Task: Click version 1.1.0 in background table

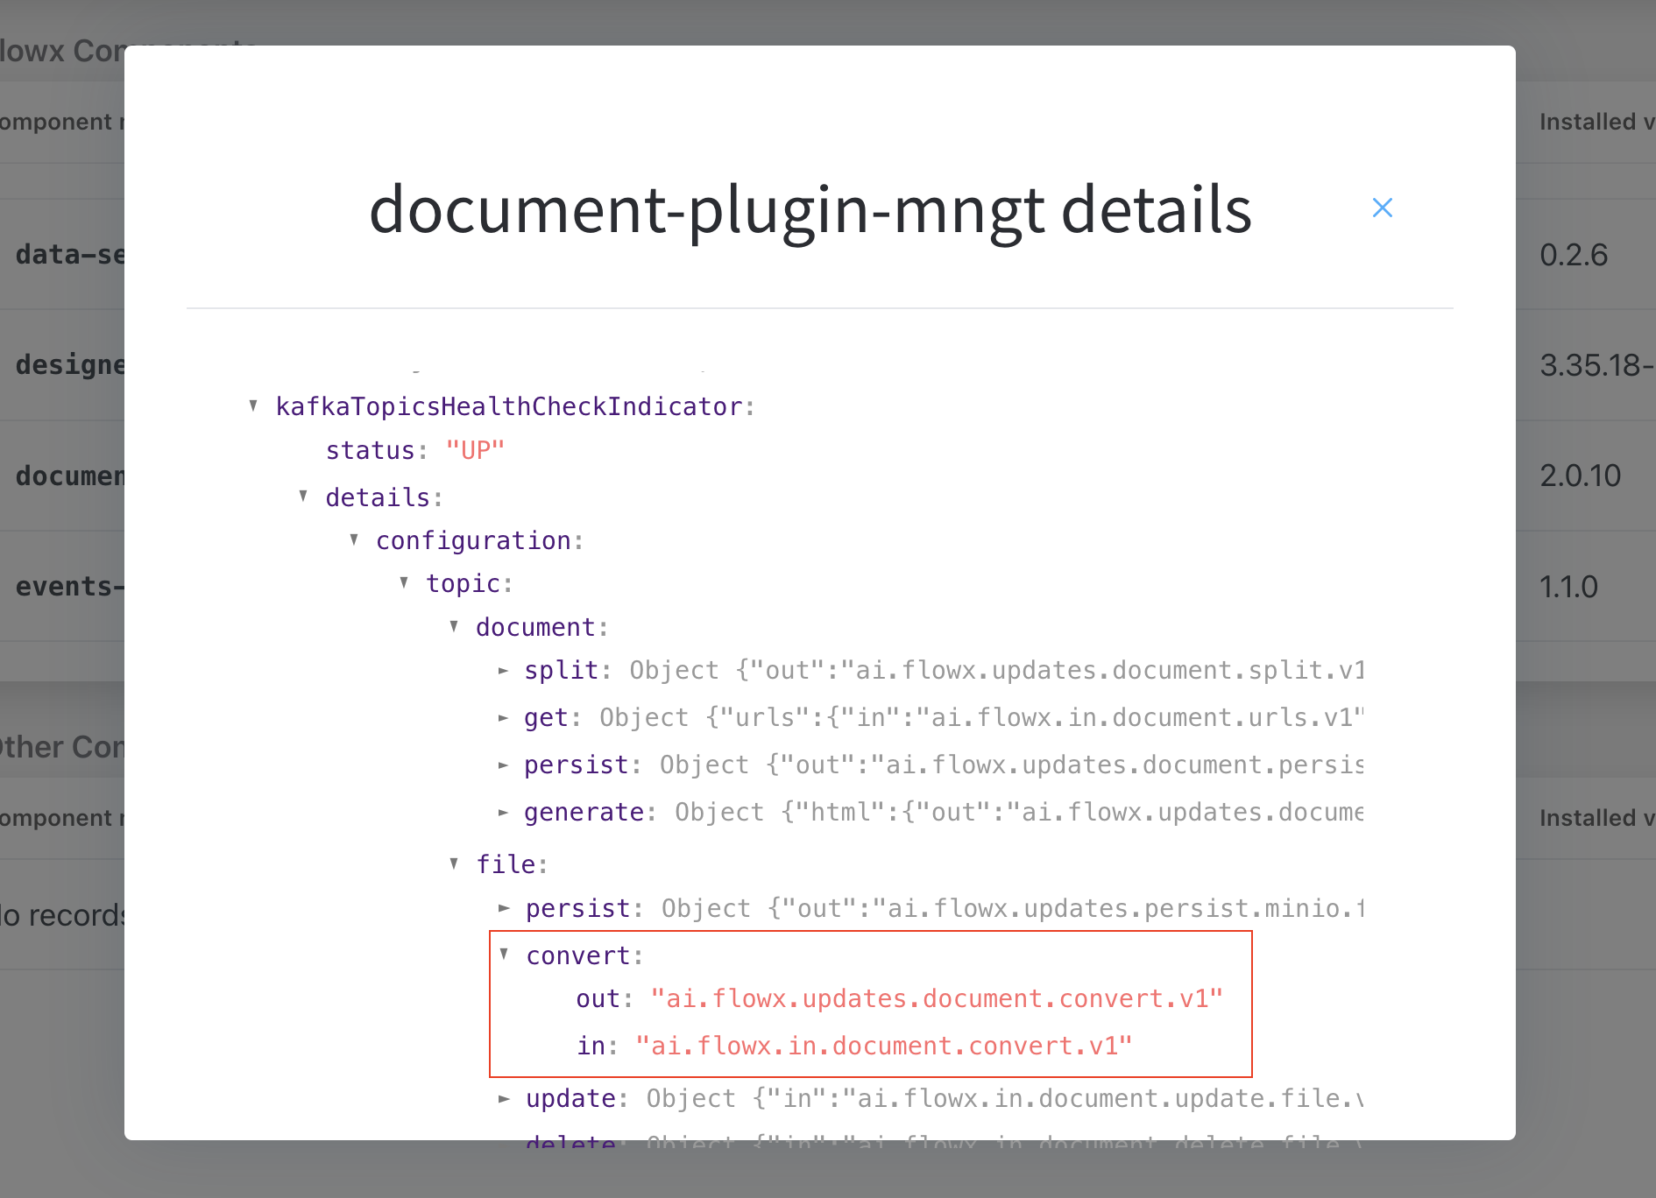Action: (x=1568, y=587)
